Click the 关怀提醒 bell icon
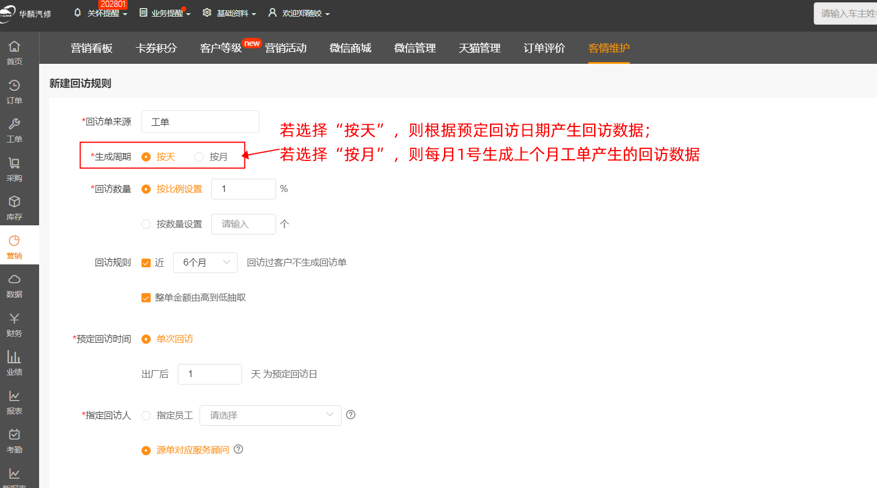The height and width of the screenshot is (488, 877). (78, 13)
